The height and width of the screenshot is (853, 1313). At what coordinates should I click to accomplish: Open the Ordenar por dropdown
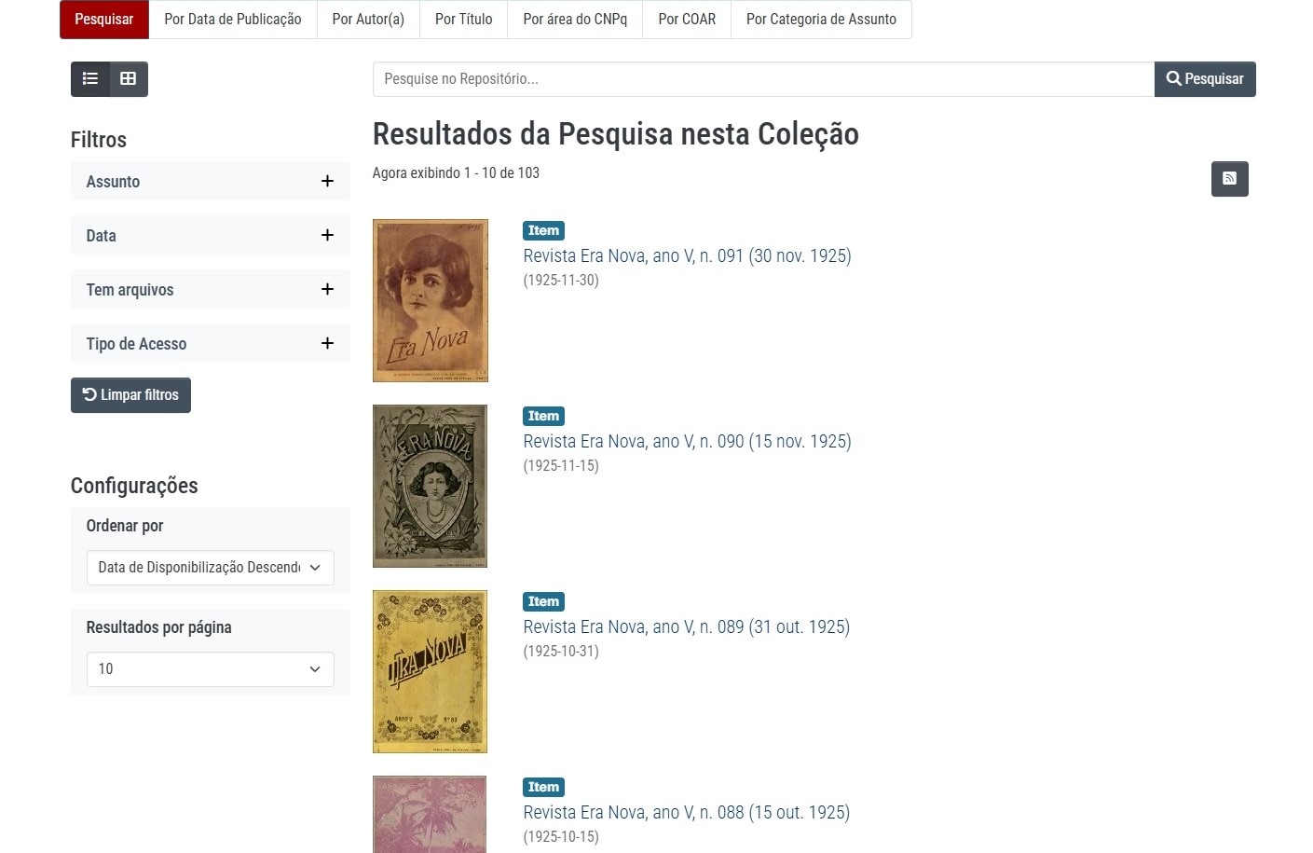pos(210,568)
